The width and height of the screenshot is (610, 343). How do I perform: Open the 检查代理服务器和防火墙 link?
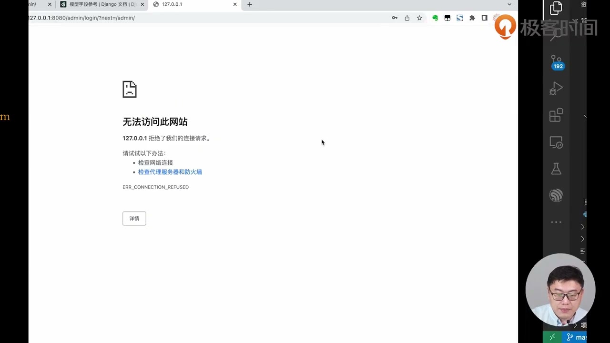click(x=170, y=172)
